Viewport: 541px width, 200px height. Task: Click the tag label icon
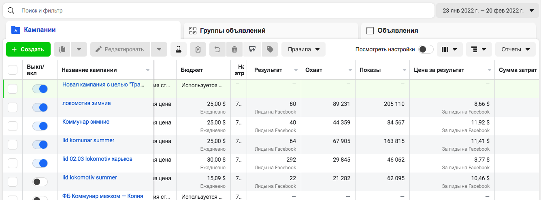(270, 49)
